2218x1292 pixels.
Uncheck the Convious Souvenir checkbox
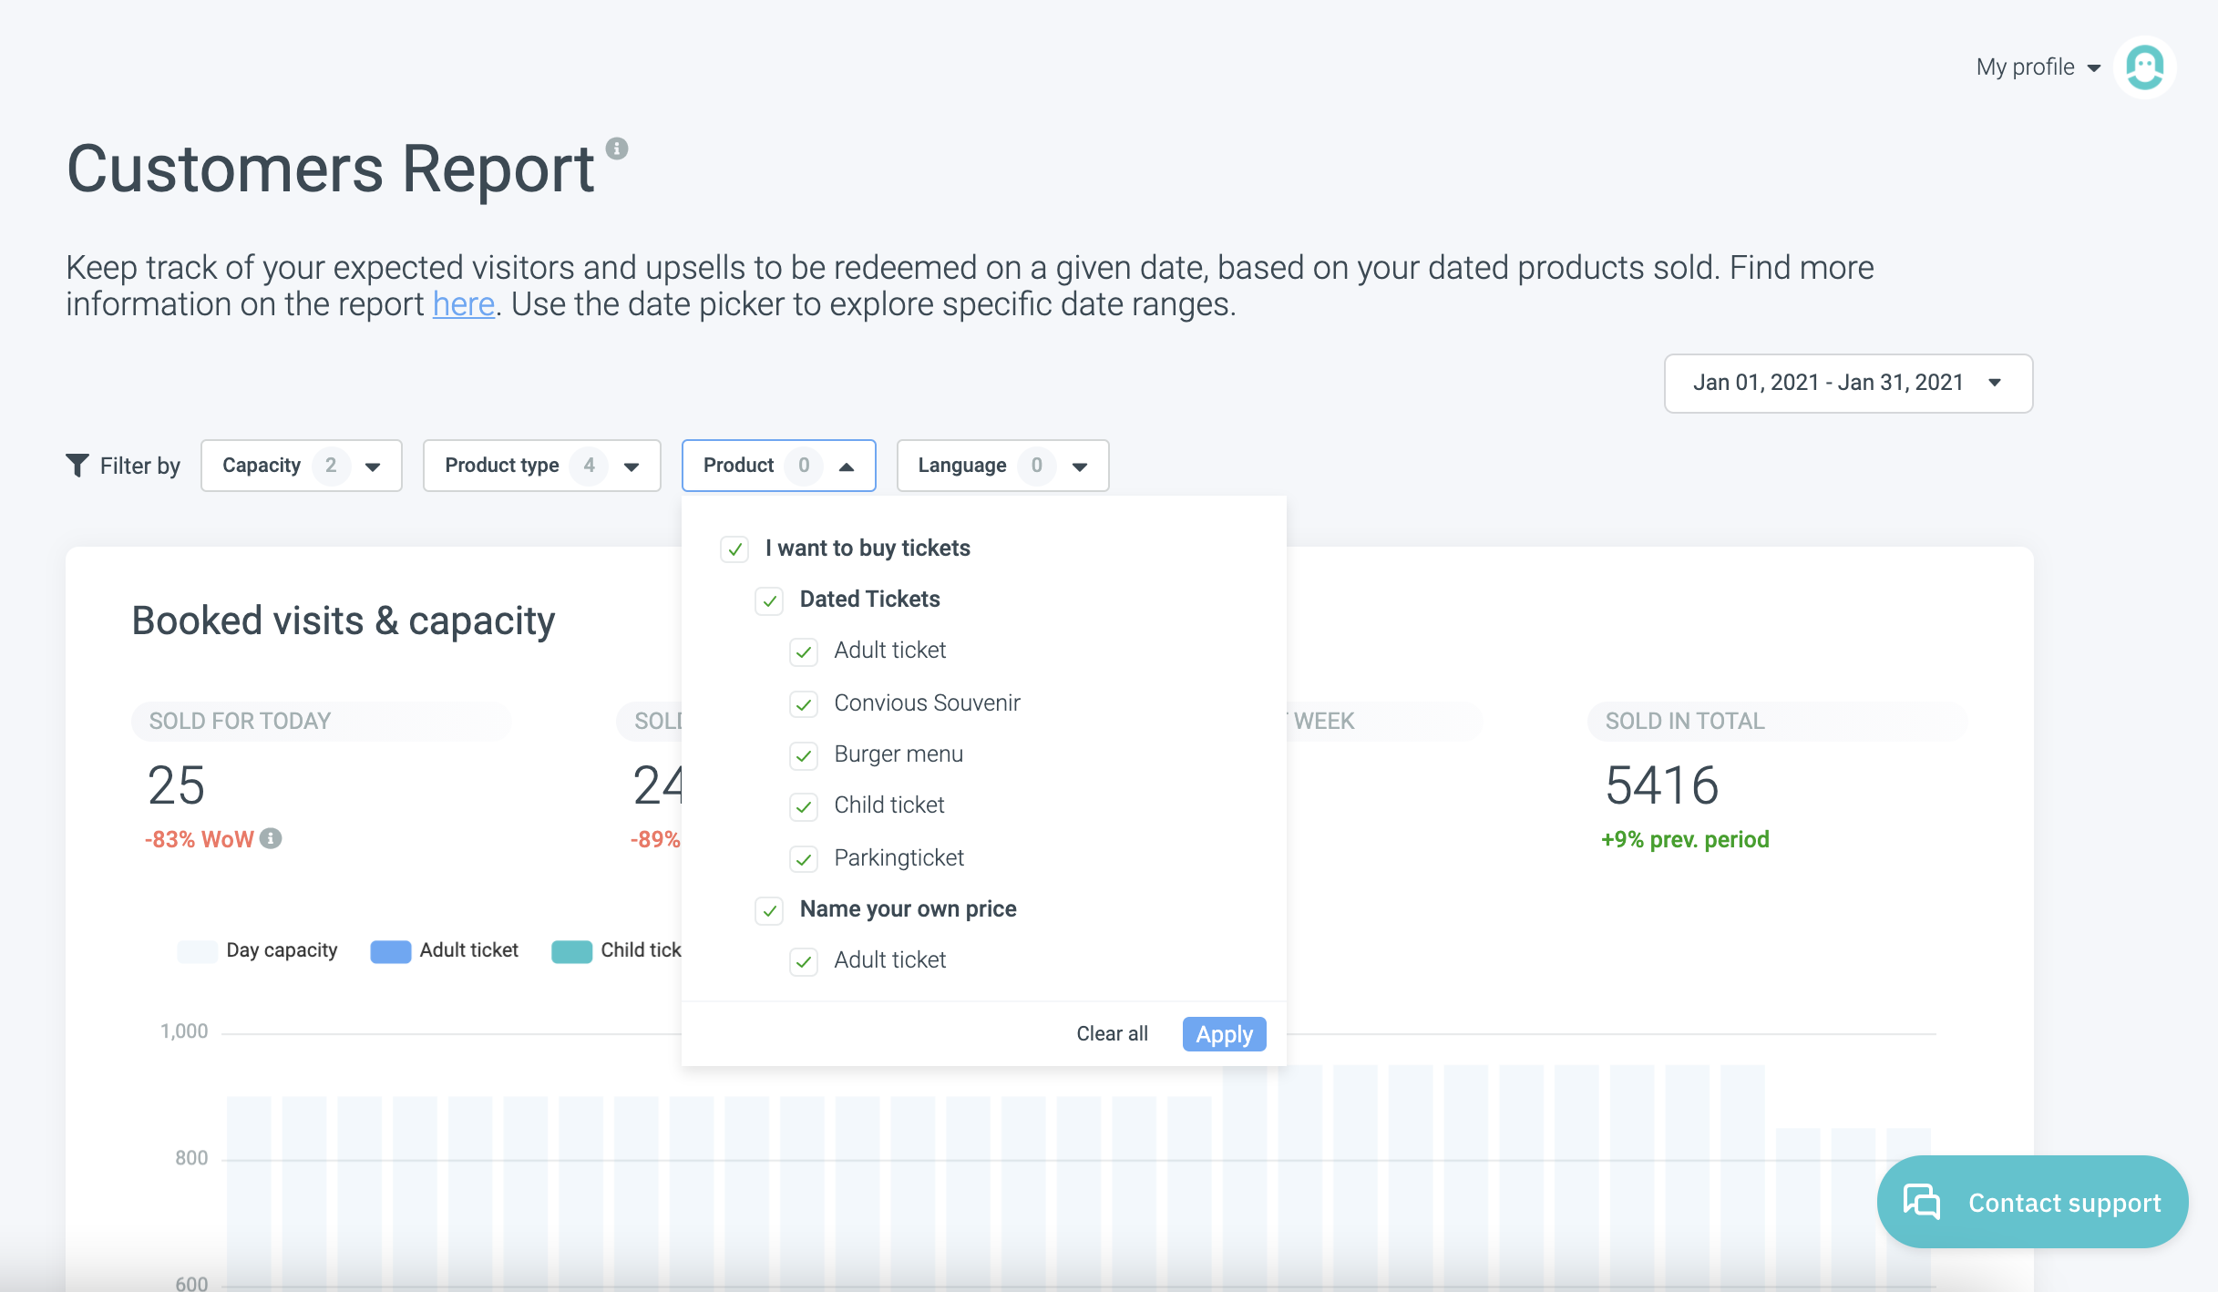point(804,703)
